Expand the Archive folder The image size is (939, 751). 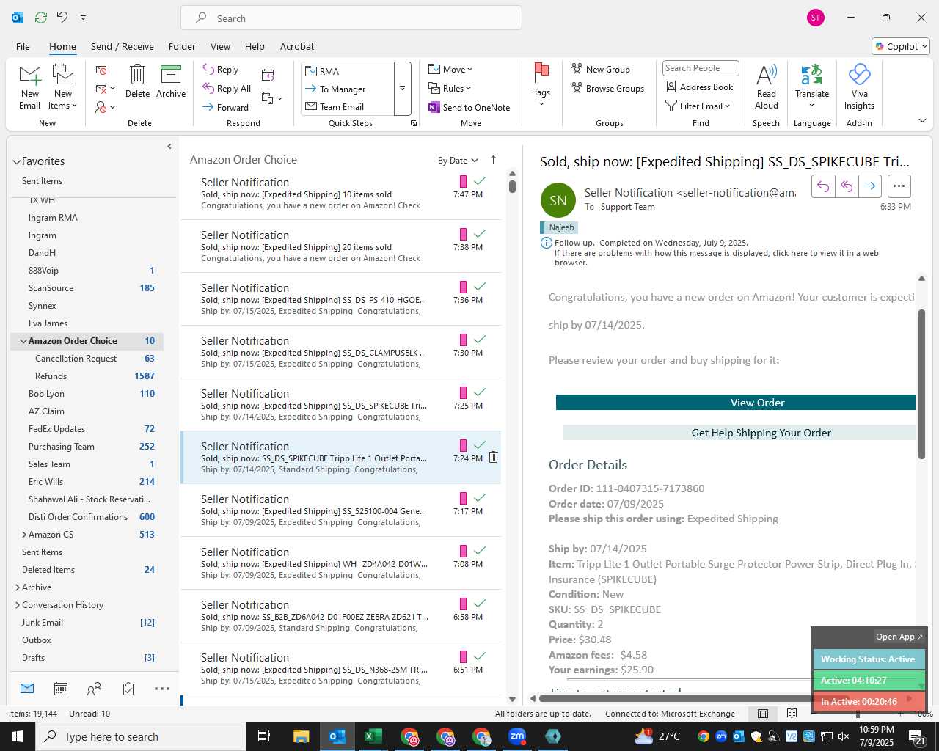(18, 587)
